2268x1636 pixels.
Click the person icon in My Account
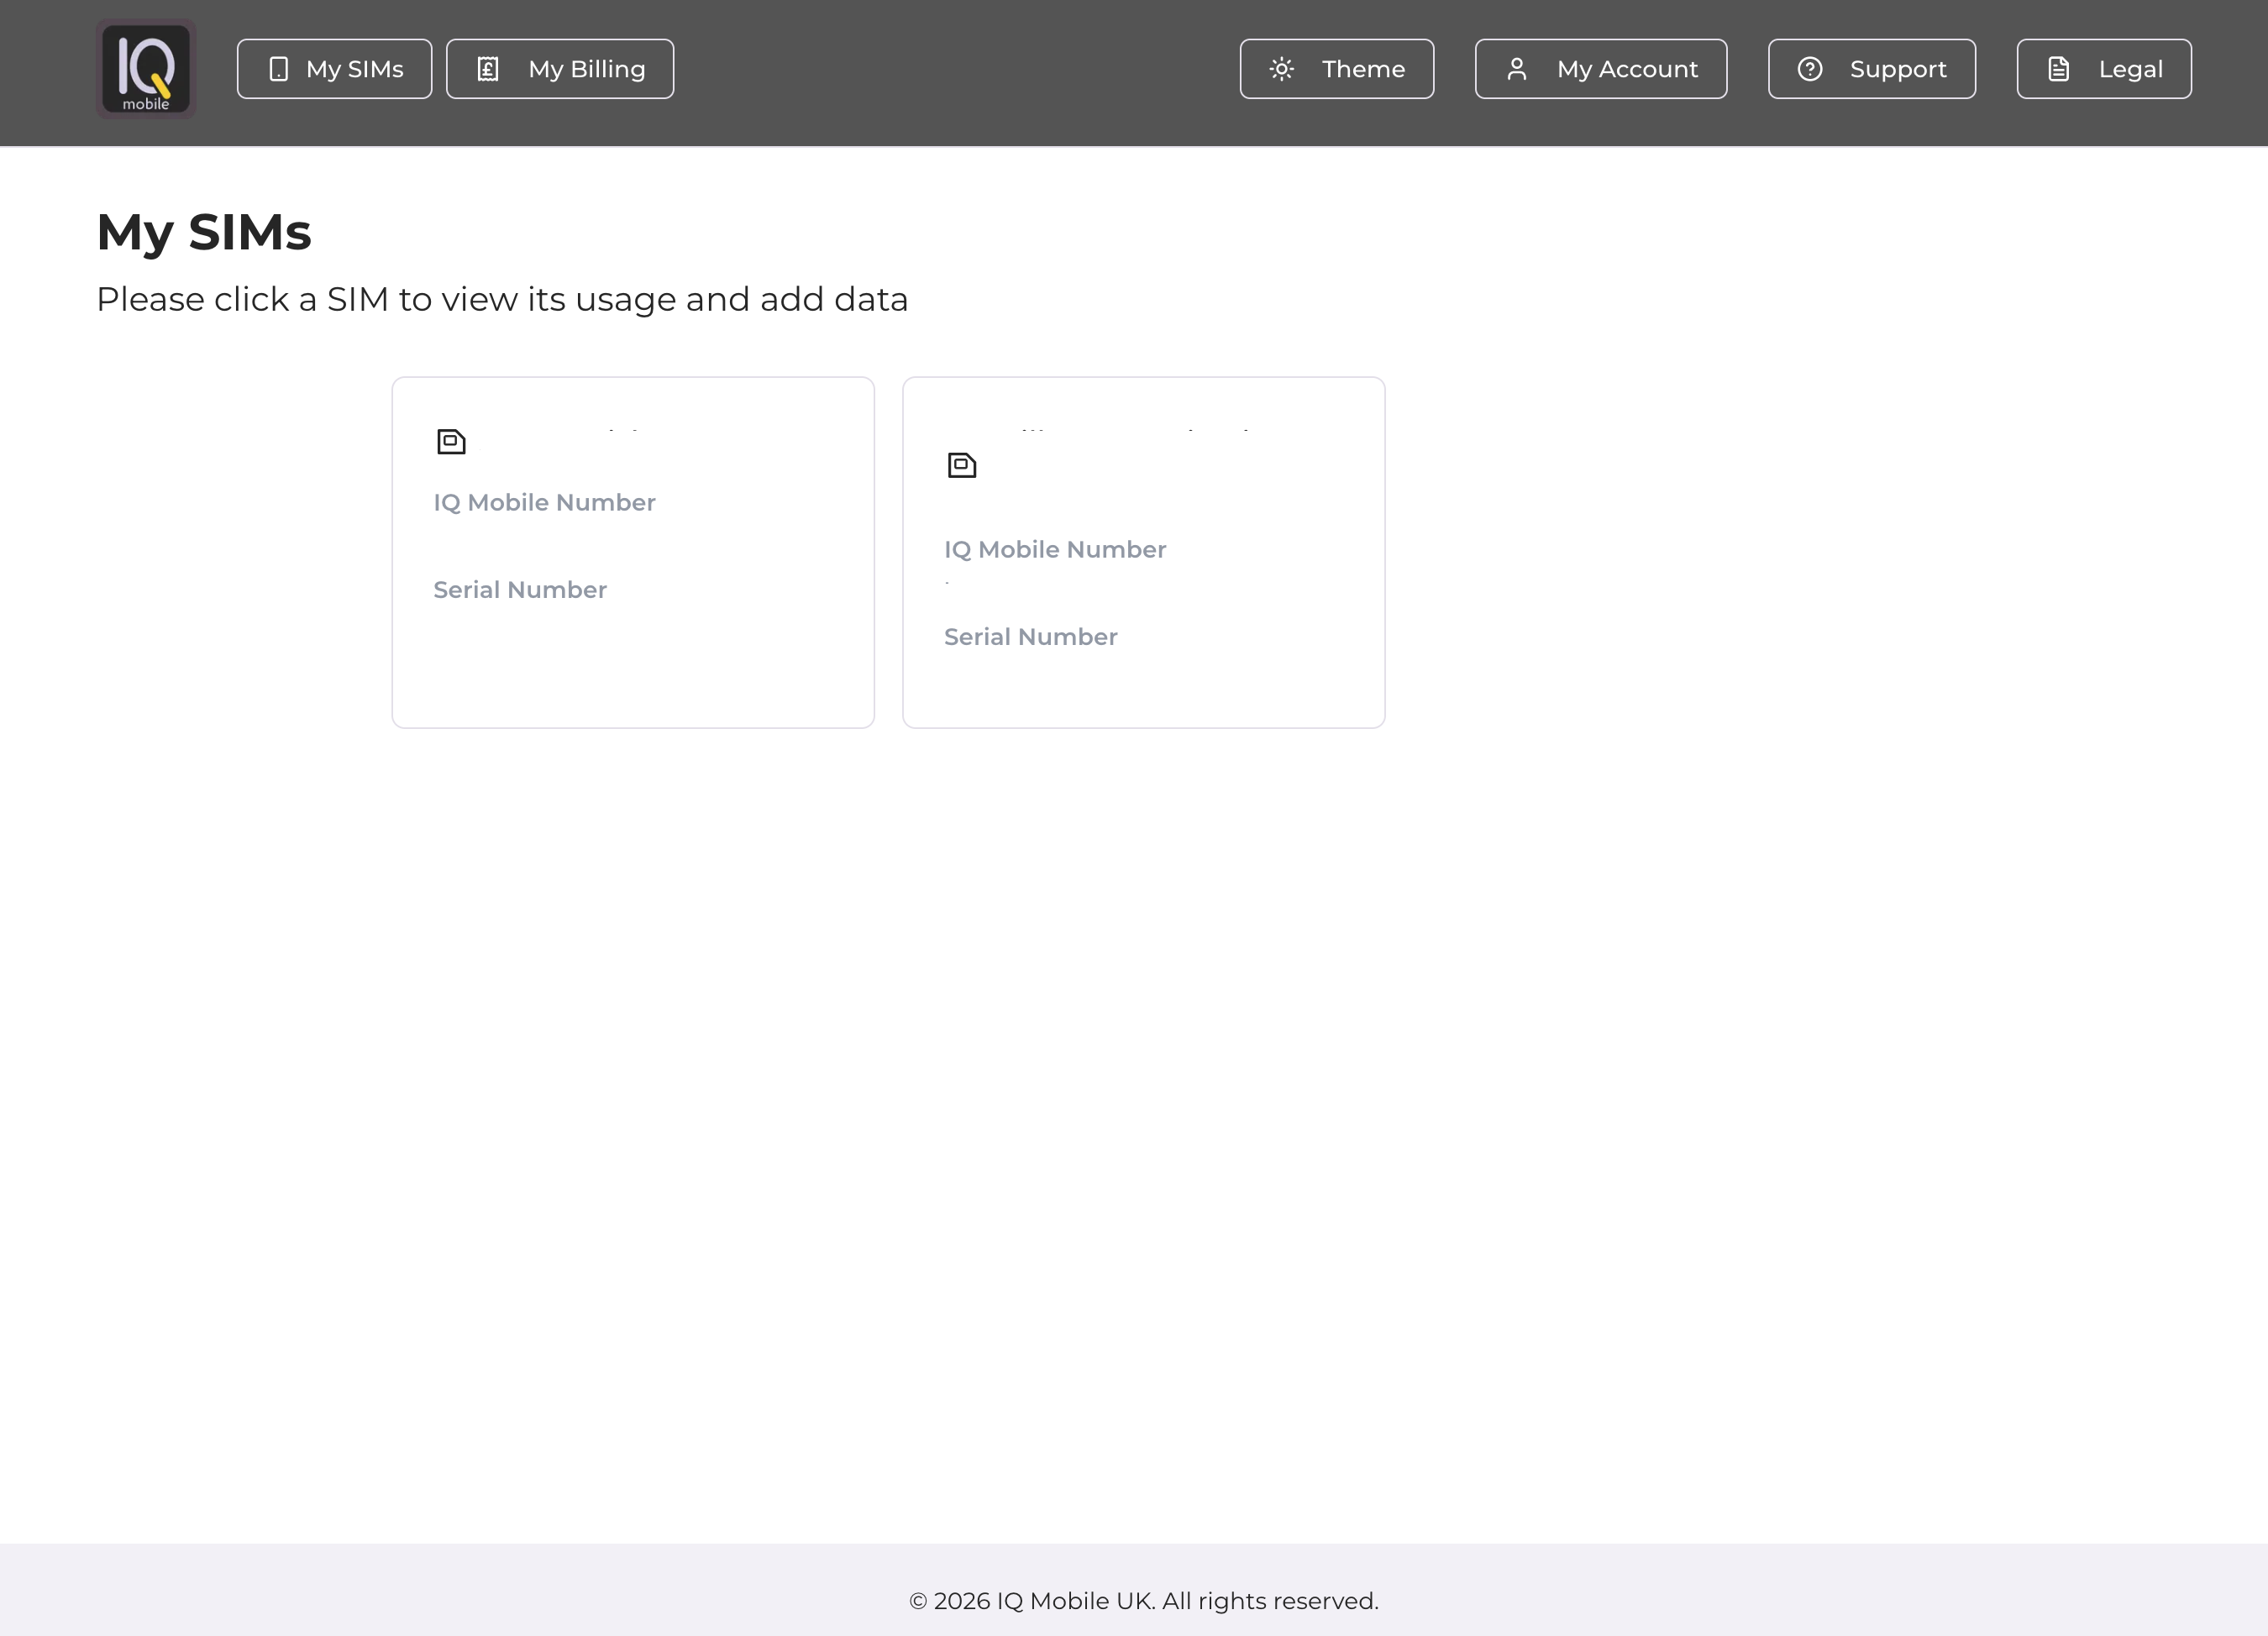(1516, 69)
